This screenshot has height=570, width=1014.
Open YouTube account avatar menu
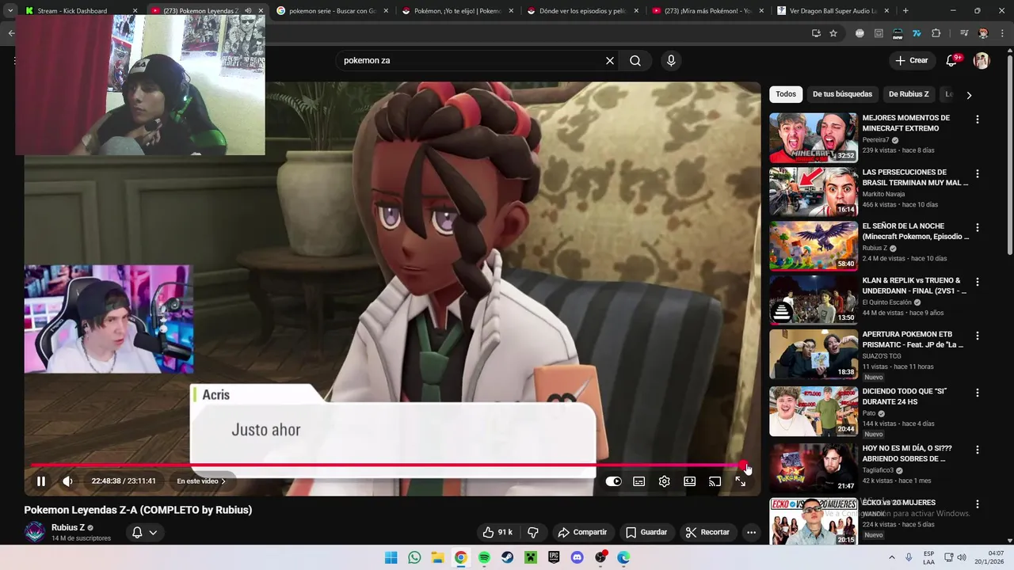click(982, 60)
